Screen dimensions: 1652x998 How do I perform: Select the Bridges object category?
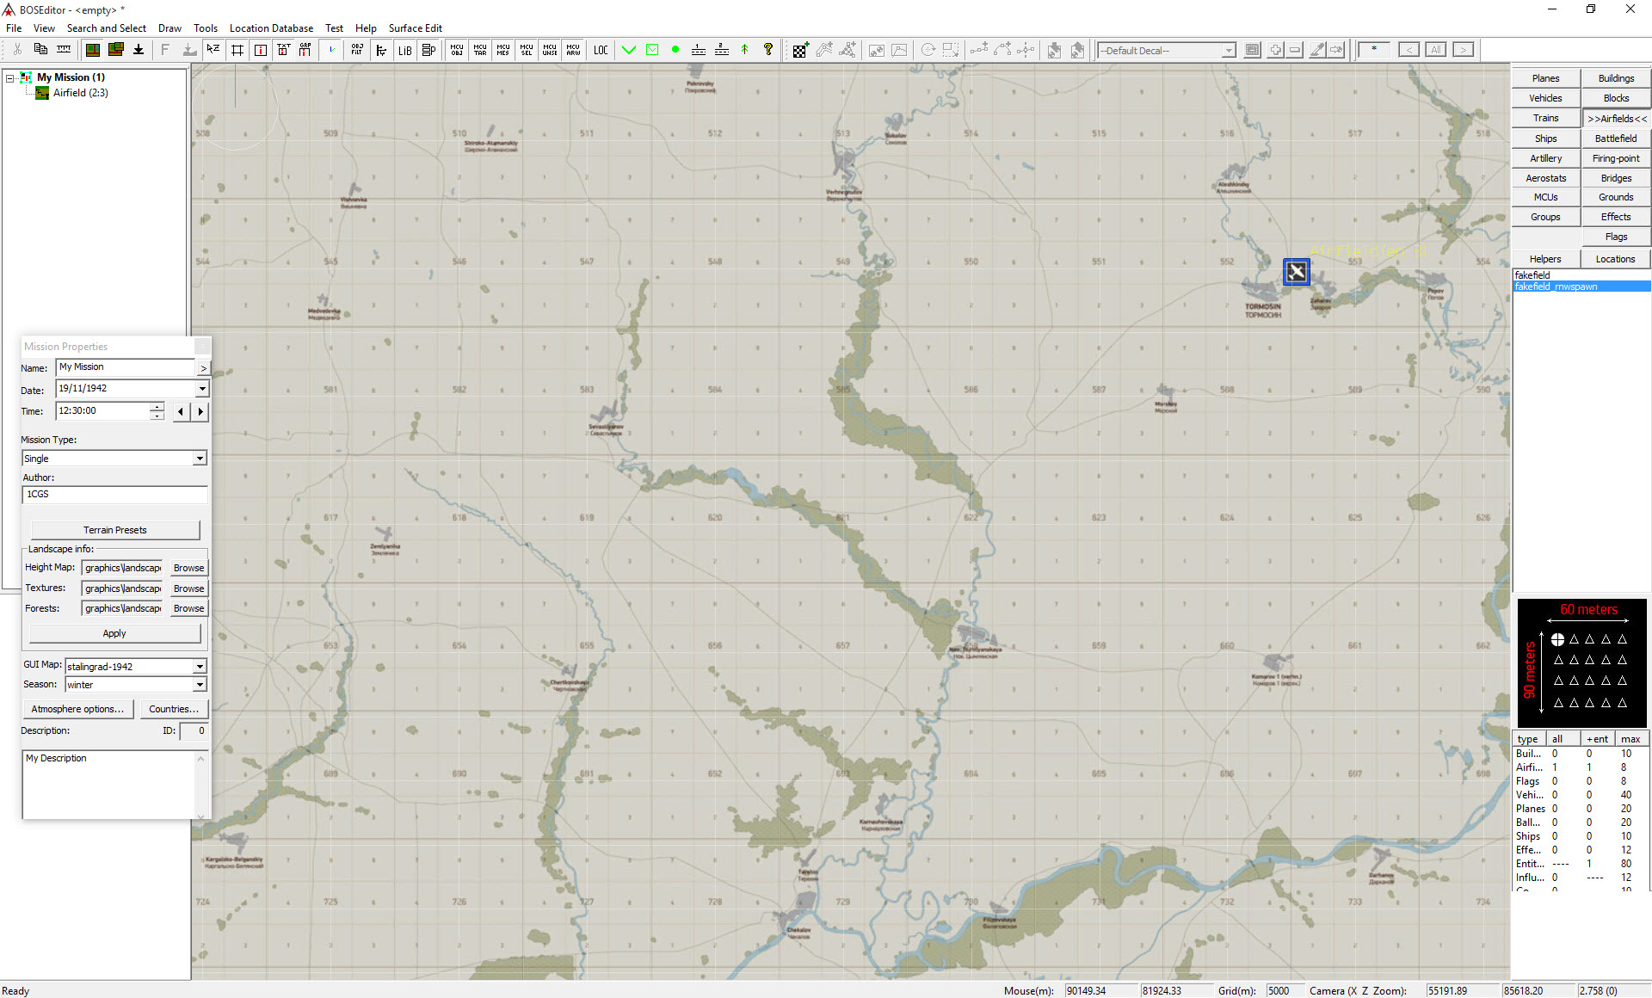click(1616, 178)
